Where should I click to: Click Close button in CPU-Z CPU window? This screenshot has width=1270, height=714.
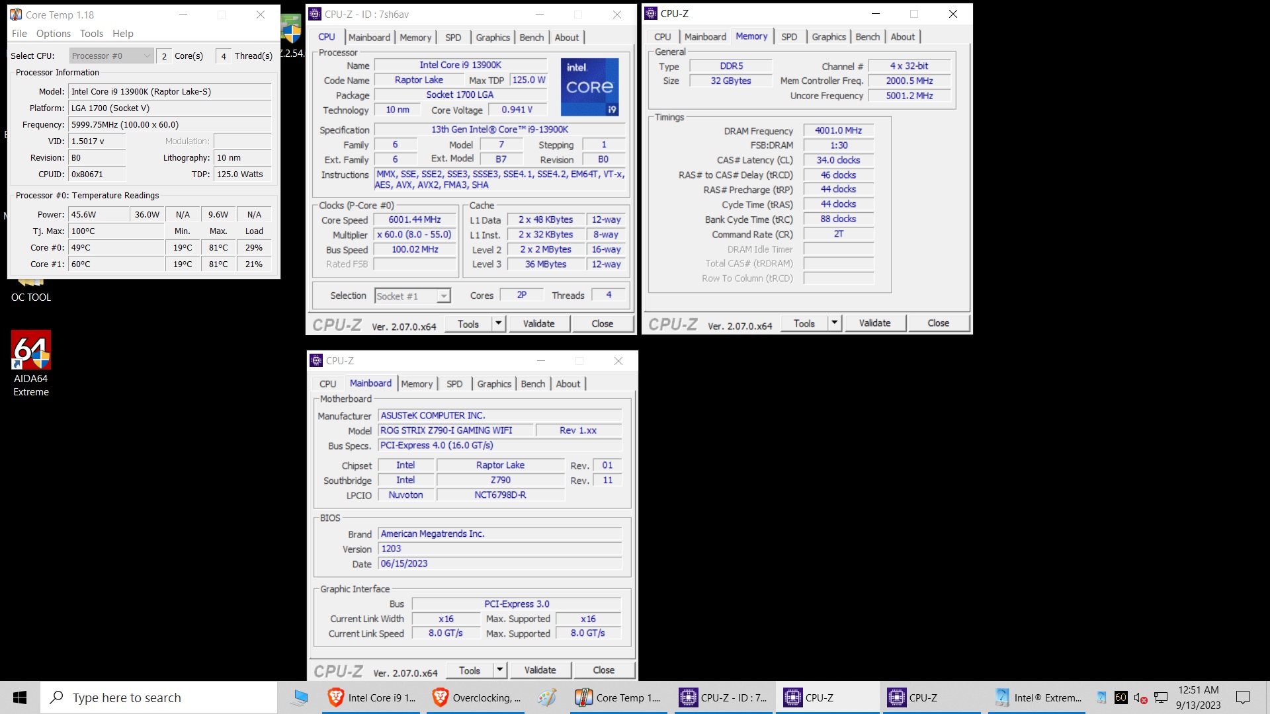point(602,324)
